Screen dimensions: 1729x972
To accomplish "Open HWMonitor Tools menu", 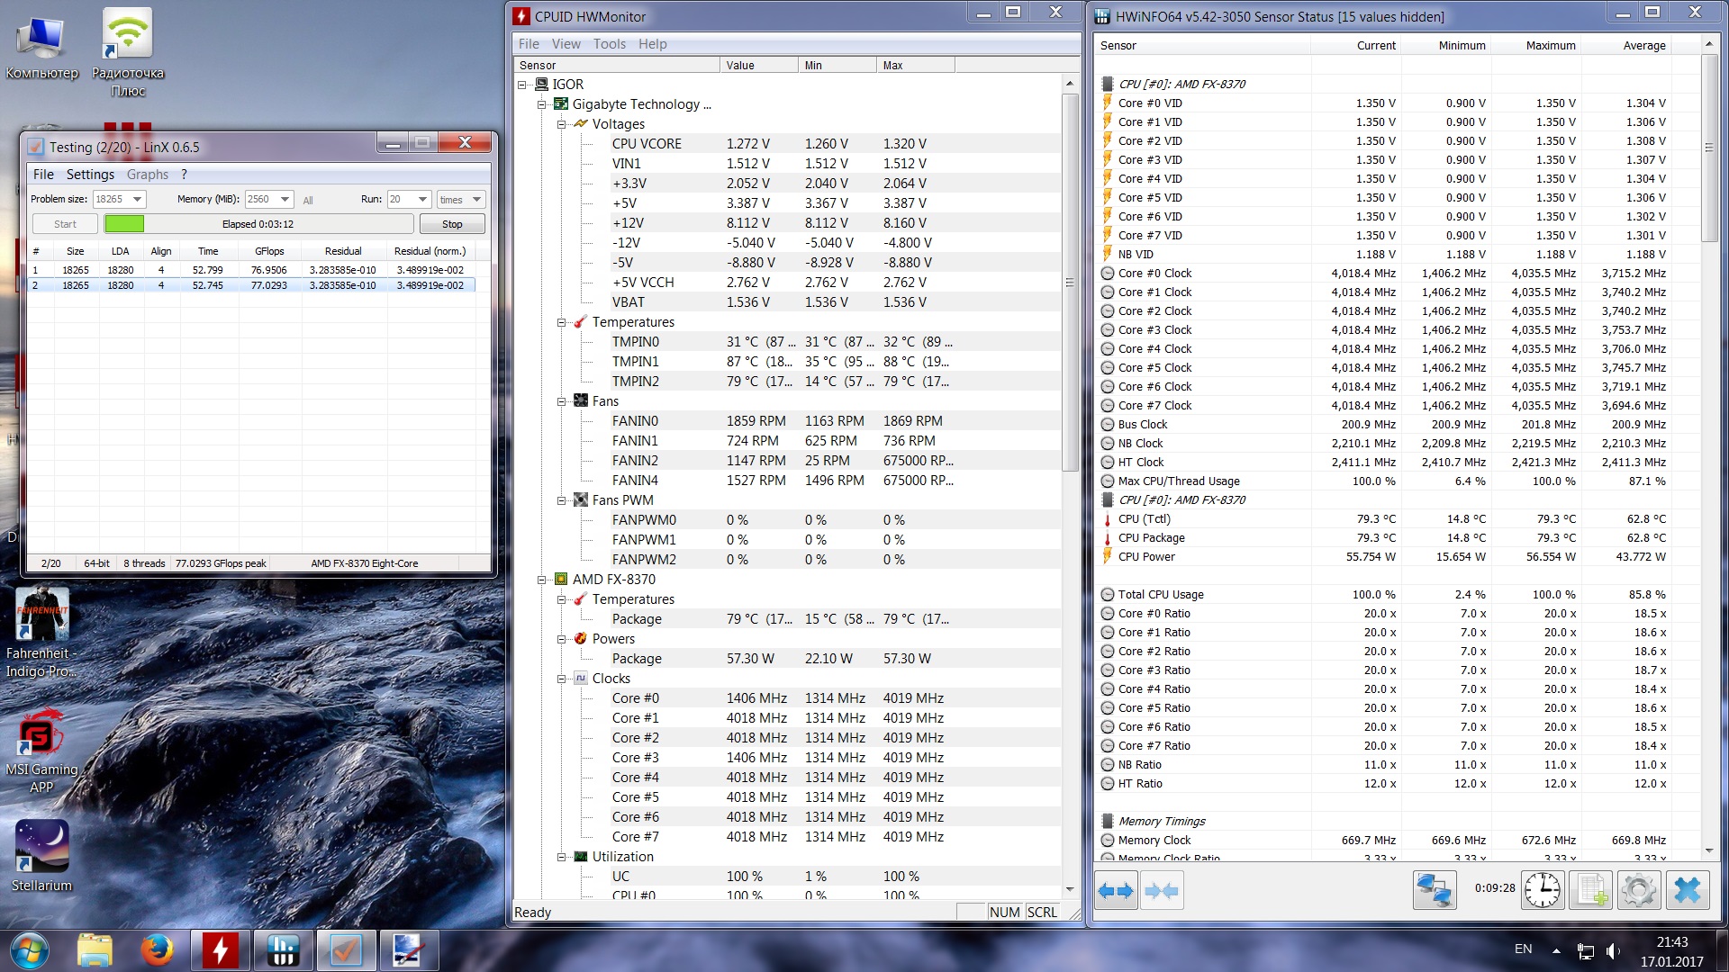I will [x=609, y=44].
